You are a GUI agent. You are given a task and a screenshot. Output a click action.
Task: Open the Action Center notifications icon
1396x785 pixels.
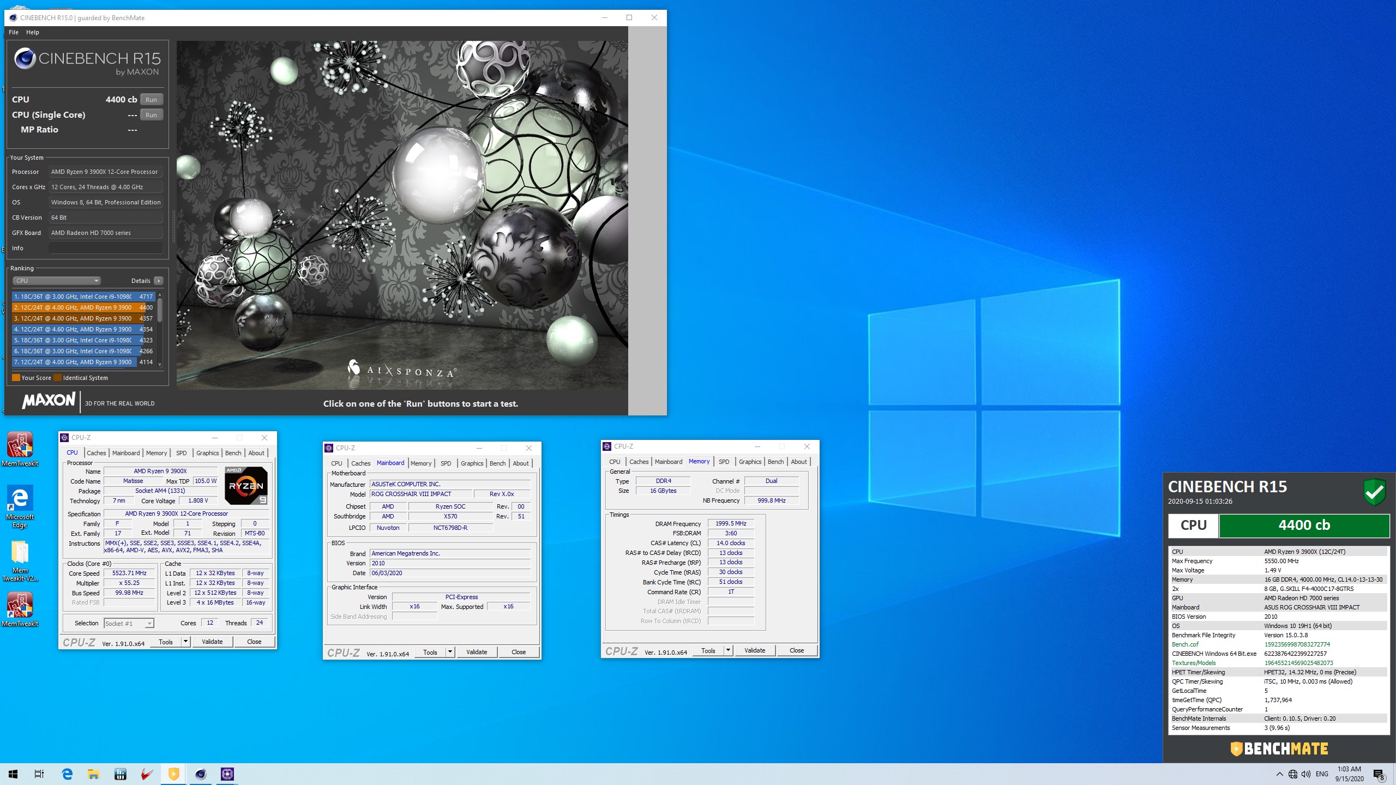(x=1379, y=774)
